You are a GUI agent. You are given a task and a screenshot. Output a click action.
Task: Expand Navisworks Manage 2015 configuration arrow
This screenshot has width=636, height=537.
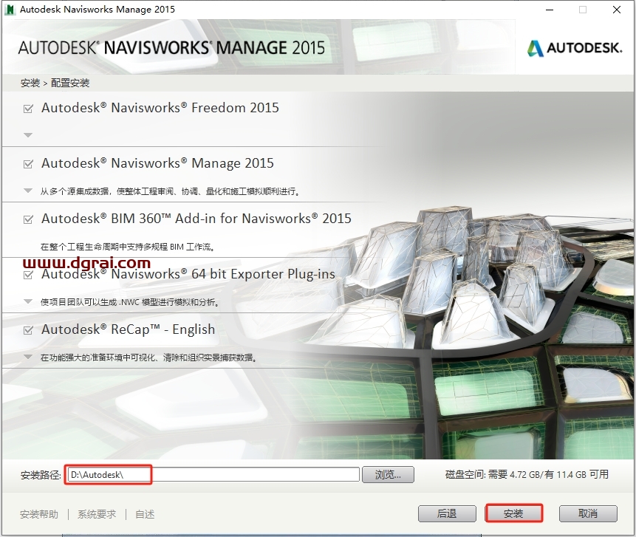coord(28,191)
